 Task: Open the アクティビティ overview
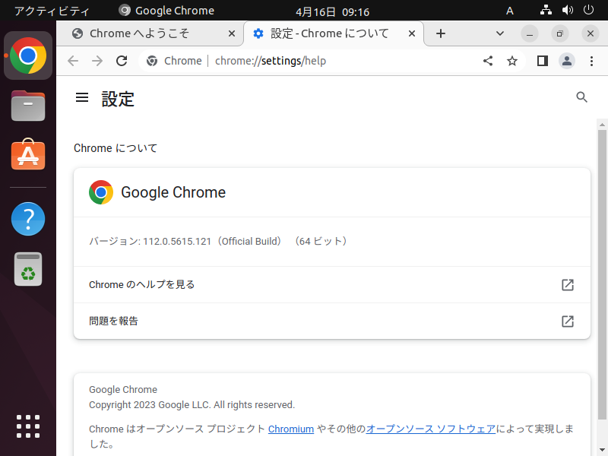pyautogui.click(x=52, y=11)
